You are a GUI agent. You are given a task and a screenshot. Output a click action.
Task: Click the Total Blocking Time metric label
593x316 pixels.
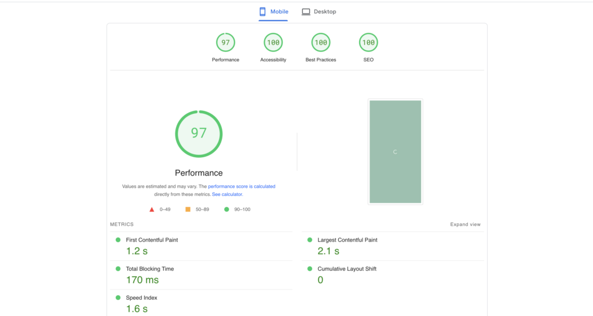point(150,269)
